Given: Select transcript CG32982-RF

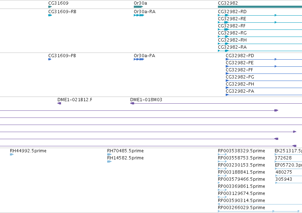Looking at the screenshot, I should click(232, 26).
